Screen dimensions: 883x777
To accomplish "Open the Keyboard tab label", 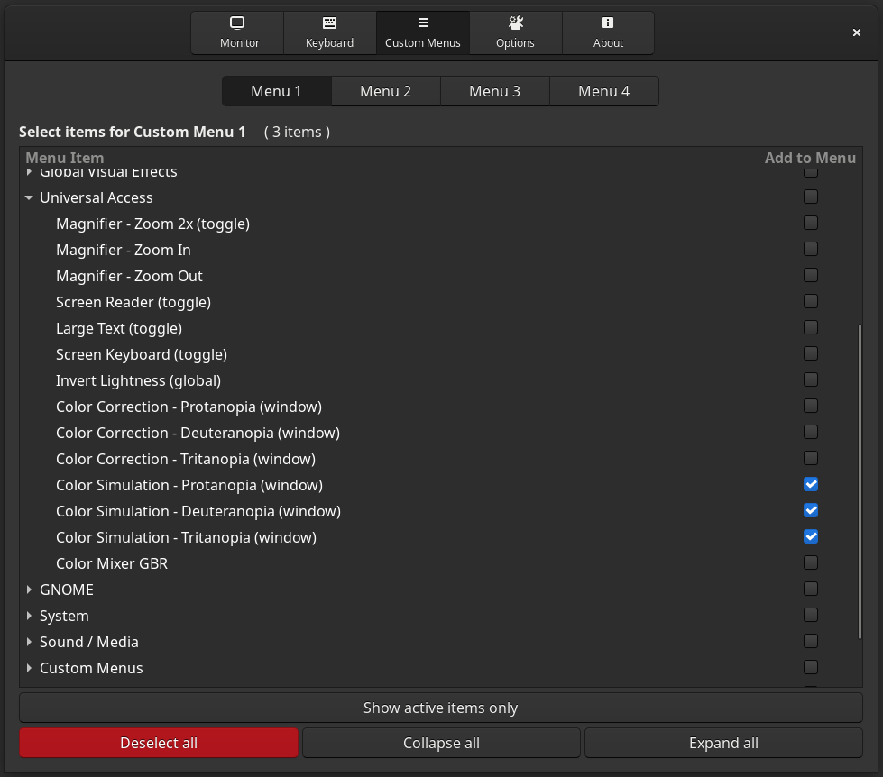I will 329,43.
